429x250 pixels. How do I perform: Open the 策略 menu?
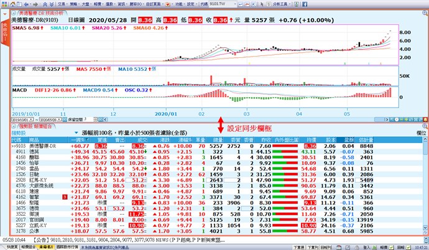[x=74, y=4]
